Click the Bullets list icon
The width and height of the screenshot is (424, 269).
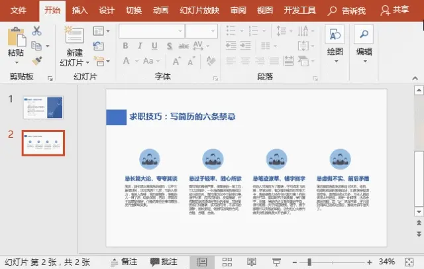(231, 30)
